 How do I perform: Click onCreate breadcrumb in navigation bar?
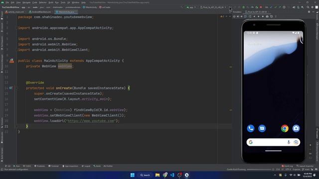click(x=105, y=7)
